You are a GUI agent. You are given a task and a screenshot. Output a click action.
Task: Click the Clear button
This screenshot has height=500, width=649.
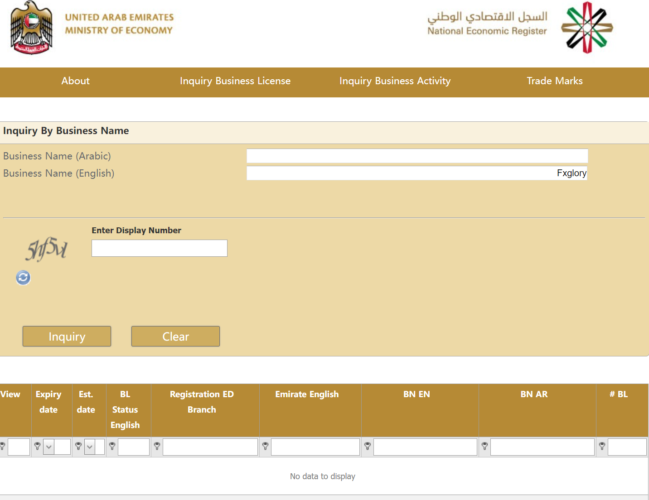(x=176, y=337)
